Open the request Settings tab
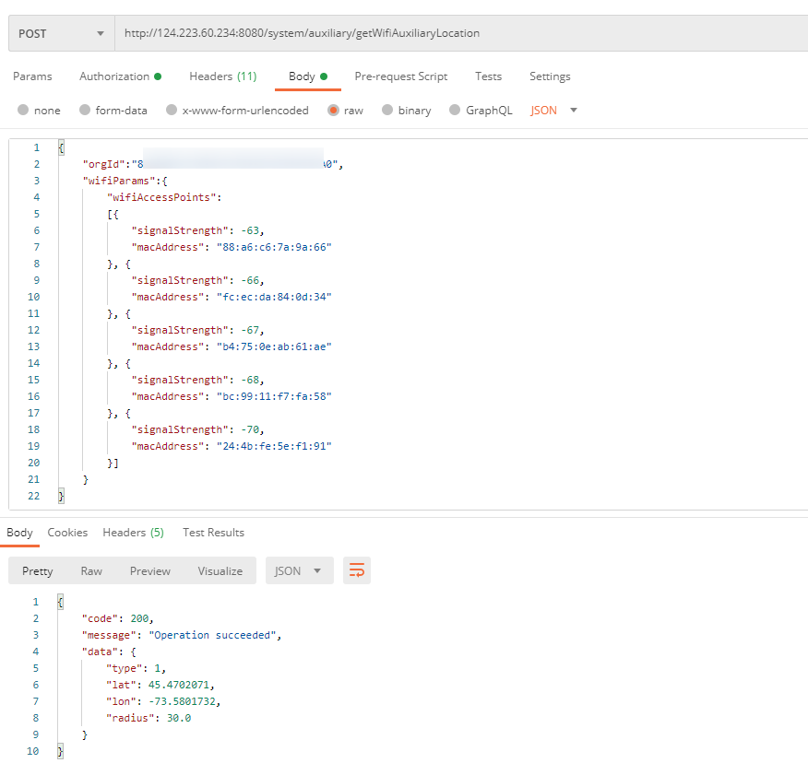808x775 pixels. pyautogui.click(x=550, y=76)
